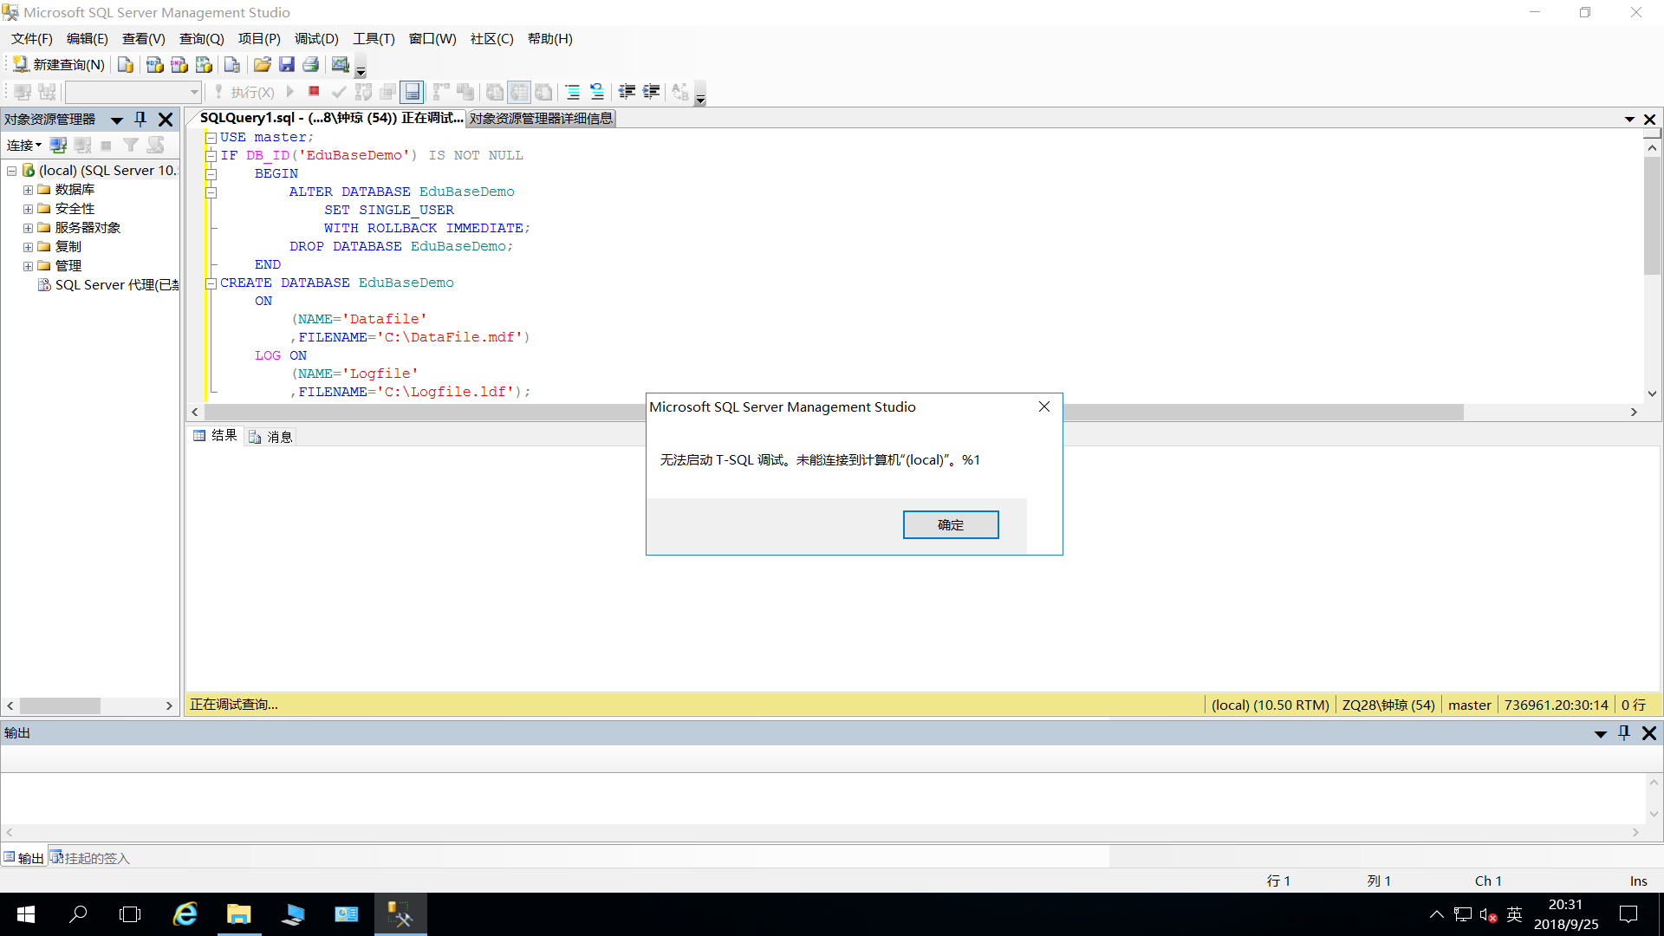Switch to the 消息 results tab

point(271,436)
